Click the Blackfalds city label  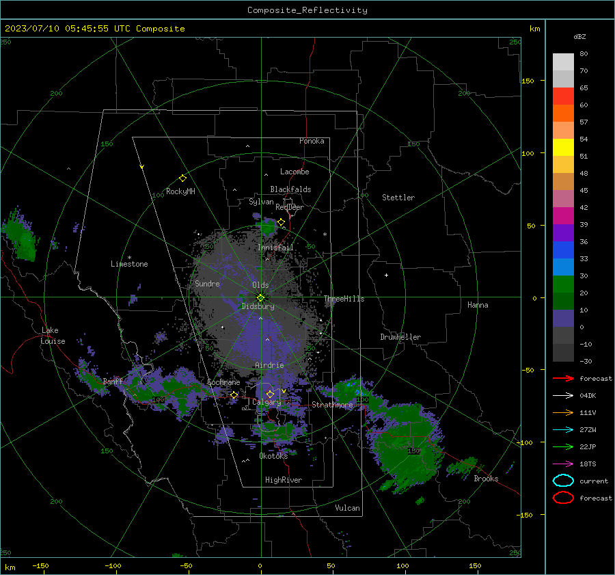290,189
